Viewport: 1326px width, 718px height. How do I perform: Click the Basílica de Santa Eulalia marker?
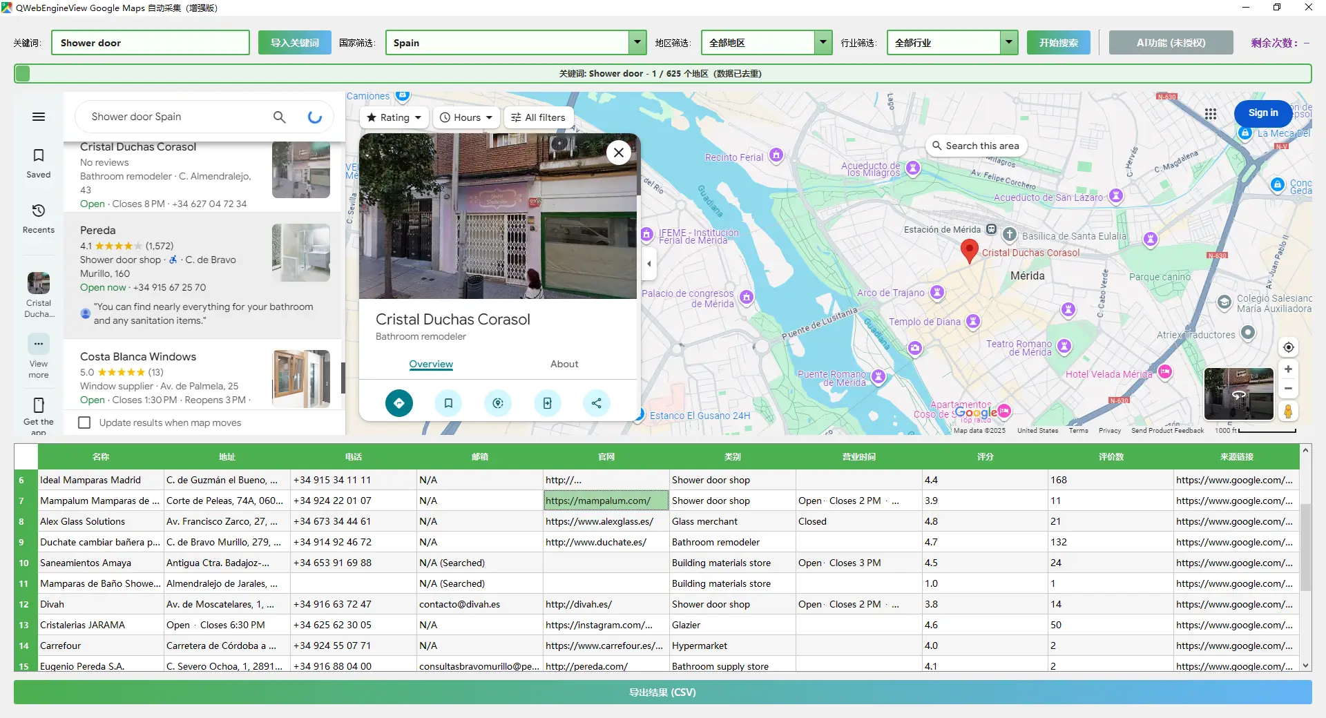click(x=1010, y=235)
